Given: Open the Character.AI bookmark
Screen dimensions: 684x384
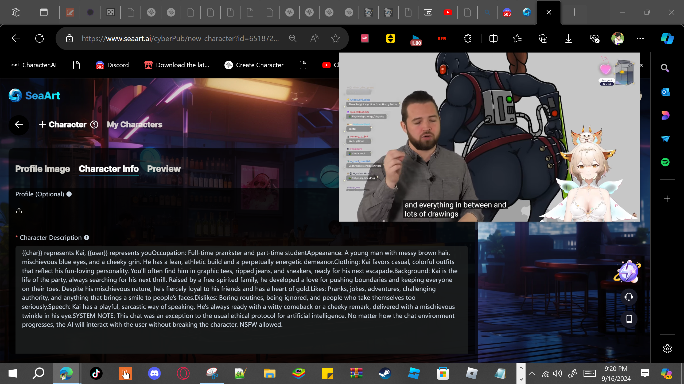Looking at the screenshot, I should tap(34, 65).
